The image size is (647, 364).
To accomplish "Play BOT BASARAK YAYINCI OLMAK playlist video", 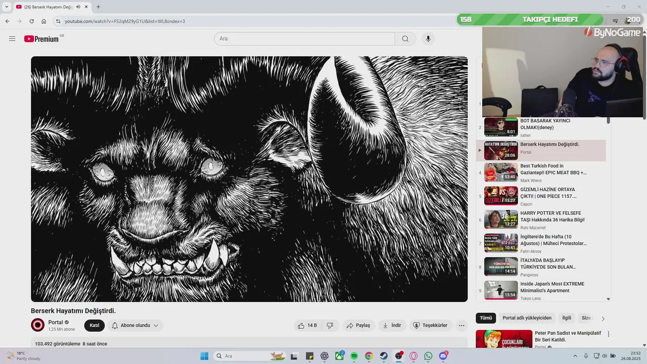I will (541, 127).
